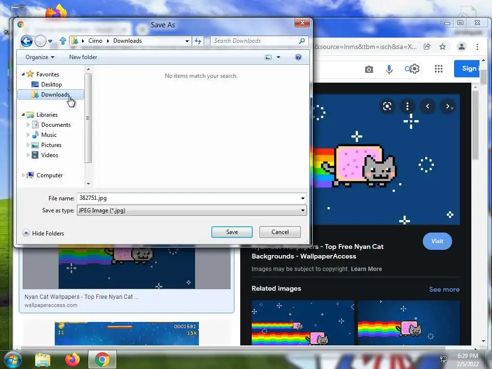Create a New folder
The height and width of the screenshot is (369, 492).
(x=83, y=57)
